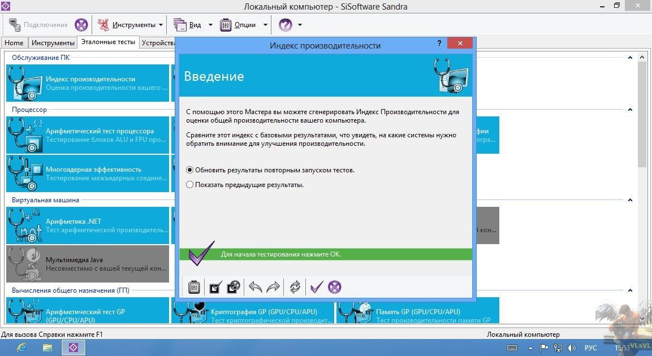Click the refresh arrows icon in dialog
The image size is (652, 356).
[x=295, y=287]
